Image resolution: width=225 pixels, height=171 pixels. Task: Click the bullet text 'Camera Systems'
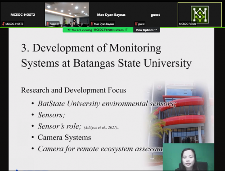tap(64, 138)
